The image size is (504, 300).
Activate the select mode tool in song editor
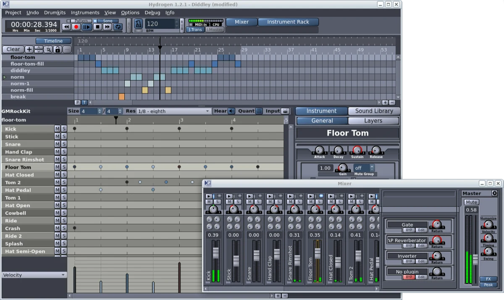pyautogui.click(x=48, y=49)
